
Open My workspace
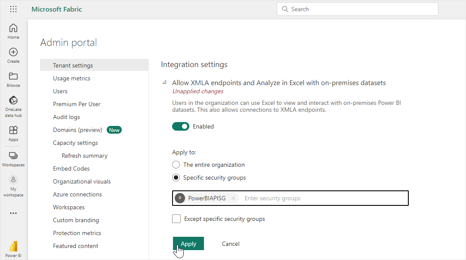[13, 180]
